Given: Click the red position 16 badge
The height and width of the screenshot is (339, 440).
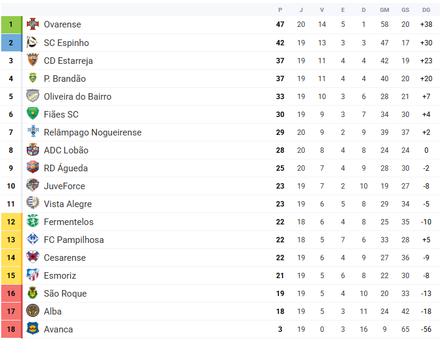Looking at the screenshot, I should point(11,293).
